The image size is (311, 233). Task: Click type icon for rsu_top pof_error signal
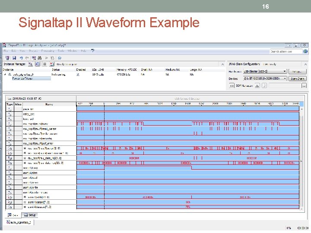tap(10, 143)
